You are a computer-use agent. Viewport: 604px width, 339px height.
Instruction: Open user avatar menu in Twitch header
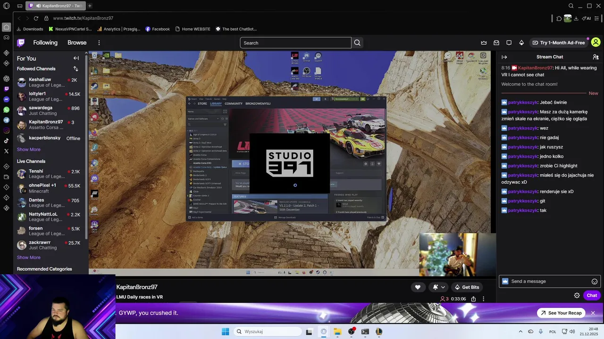point(596,42)
